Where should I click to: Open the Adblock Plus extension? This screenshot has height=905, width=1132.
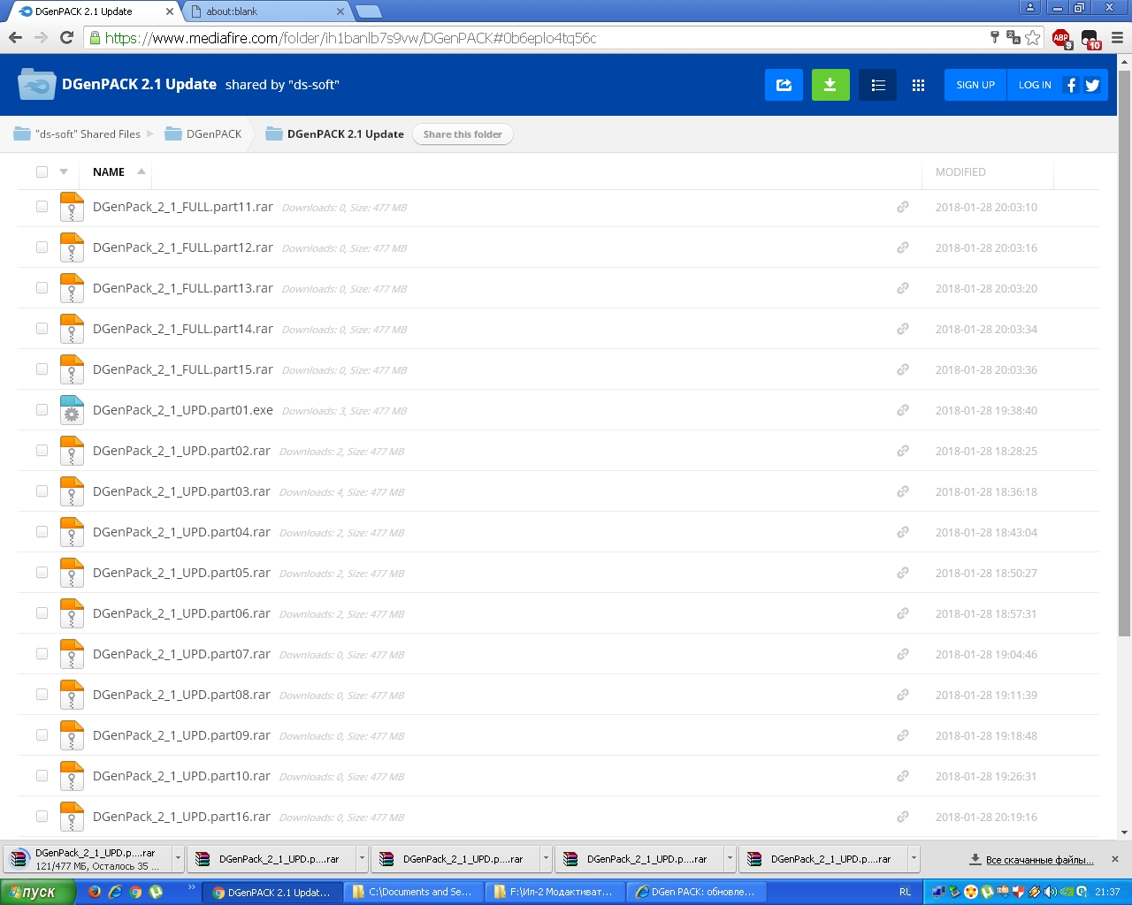(1061, 38)
